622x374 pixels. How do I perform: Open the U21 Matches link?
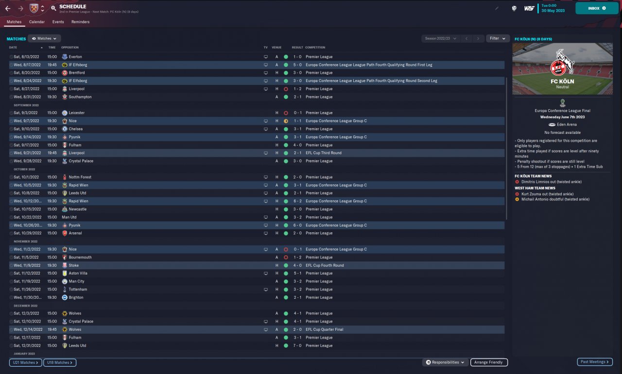point(25,362)
